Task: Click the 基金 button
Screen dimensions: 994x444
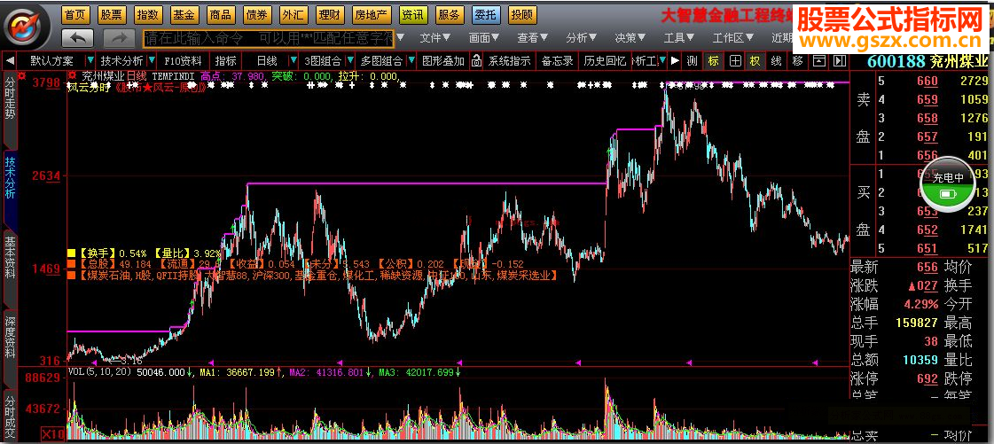Action: pos(184,14)
